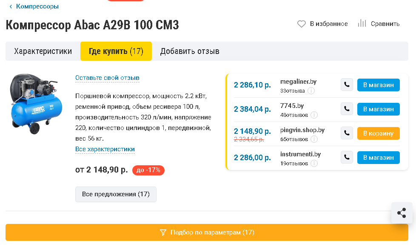Click price 2 384,04 р.

click(252, 109)
